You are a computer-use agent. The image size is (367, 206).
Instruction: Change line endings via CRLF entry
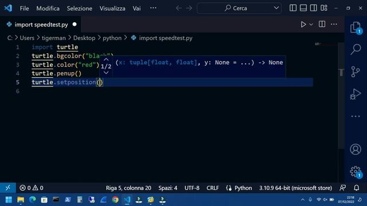point(213,188)
